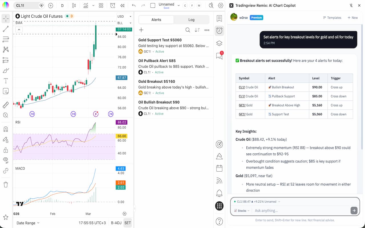Image resolution: width=365 pixels, height=228 pixels.
Task: Open the Oil Bullish Breakout $90 alert
Action: coord(174,108)
